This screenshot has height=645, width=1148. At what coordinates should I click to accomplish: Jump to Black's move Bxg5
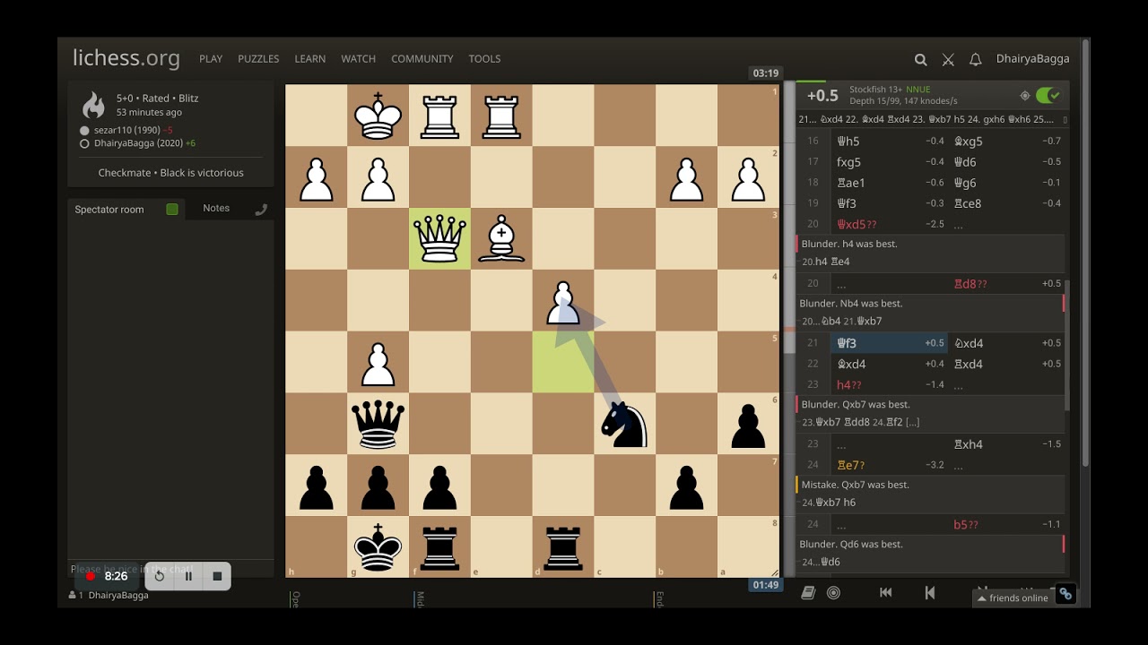1006,142
